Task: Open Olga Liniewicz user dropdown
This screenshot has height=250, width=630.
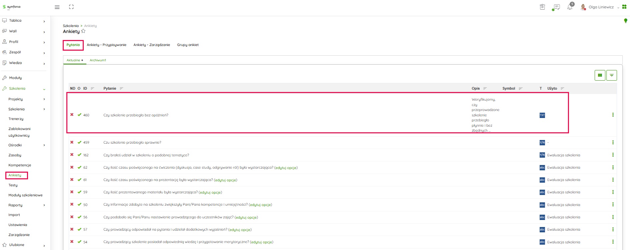Action: coord(601,7)
